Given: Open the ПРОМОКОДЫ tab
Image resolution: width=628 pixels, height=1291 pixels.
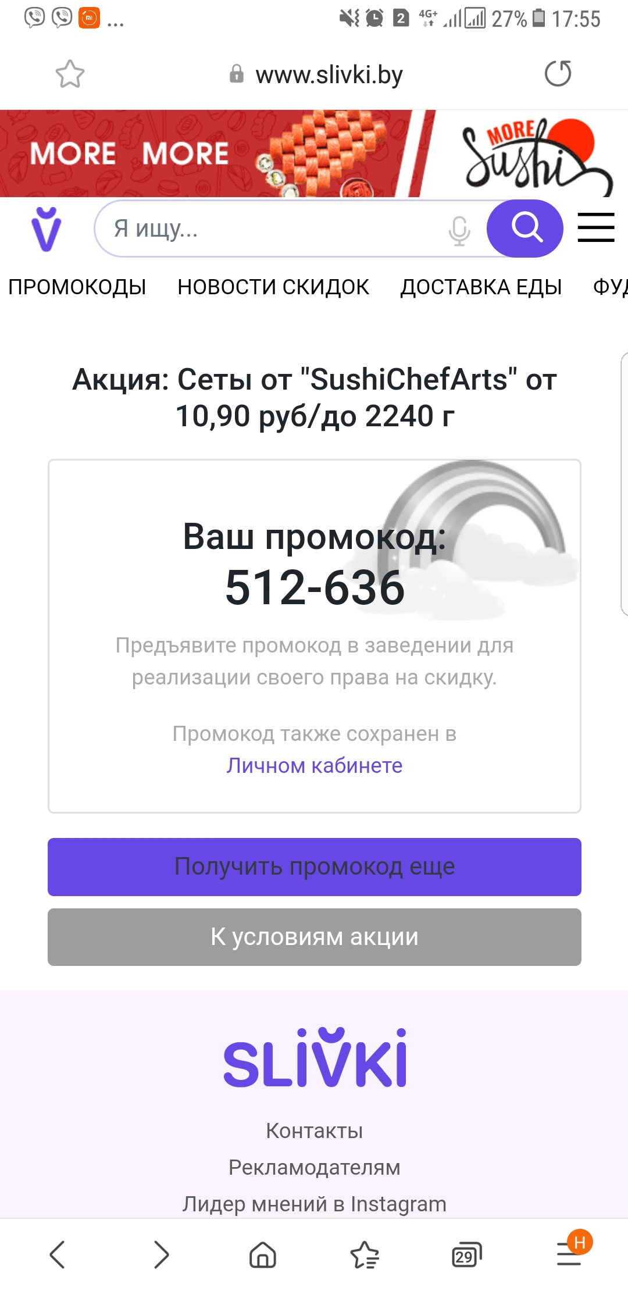Looking at the screenshot, I should click(77, 287).
